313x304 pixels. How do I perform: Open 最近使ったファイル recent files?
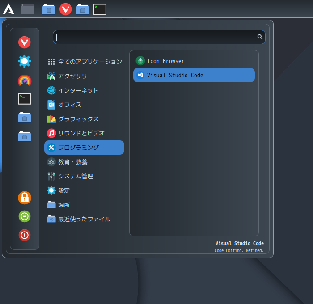[84, 219]
